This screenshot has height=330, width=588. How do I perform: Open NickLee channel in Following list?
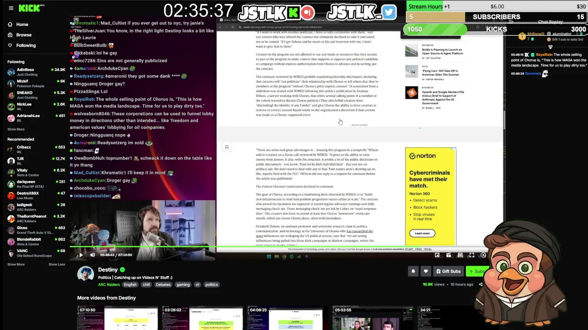[x=36, y=106]
